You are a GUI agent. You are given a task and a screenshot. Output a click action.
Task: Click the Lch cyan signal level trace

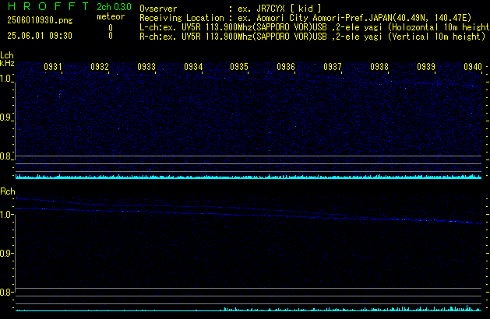pos(249,177)
